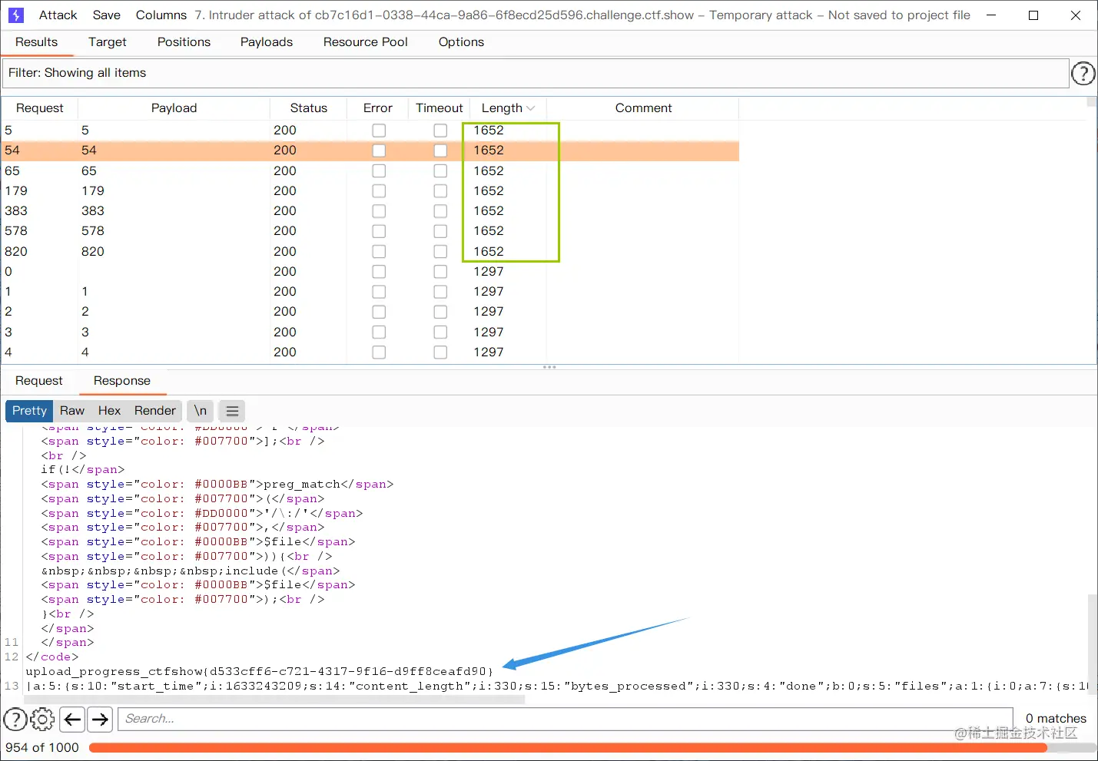
Task: Open the Filter: Showing all items bar
Action: [536, 73]
